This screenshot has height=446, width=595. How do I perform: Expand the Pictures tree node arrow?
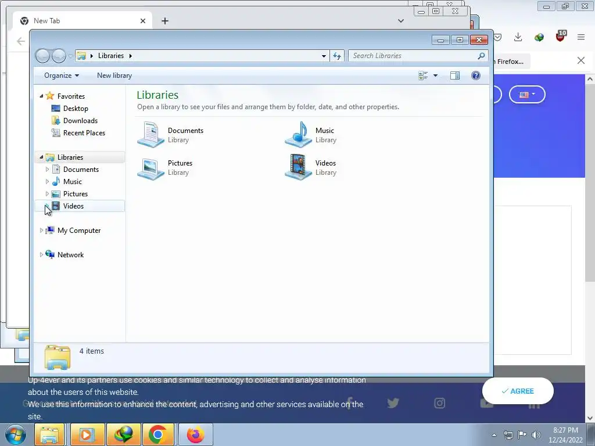(x=47, y=194)
